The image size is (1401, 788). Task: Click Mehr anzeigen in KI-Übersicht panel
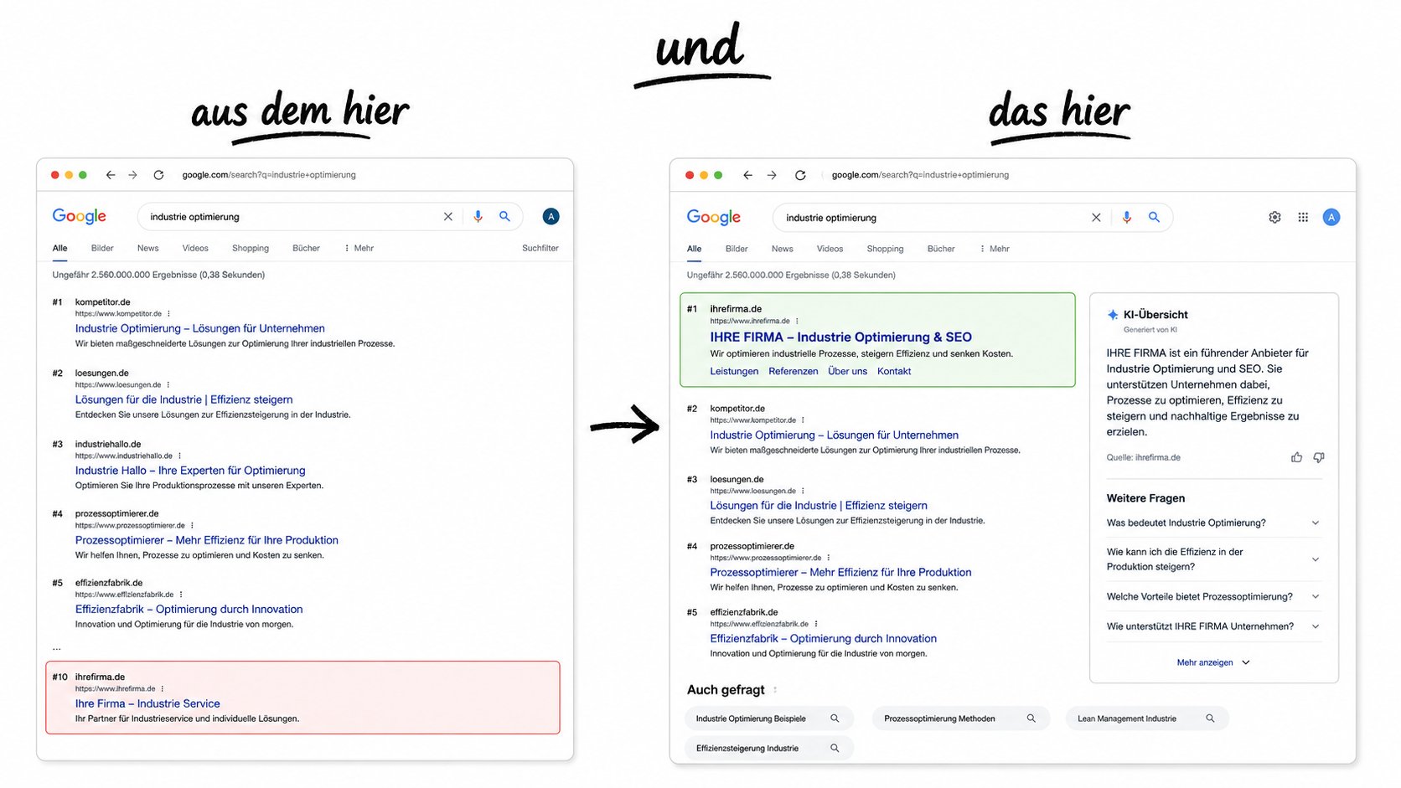coord(1213,662)
